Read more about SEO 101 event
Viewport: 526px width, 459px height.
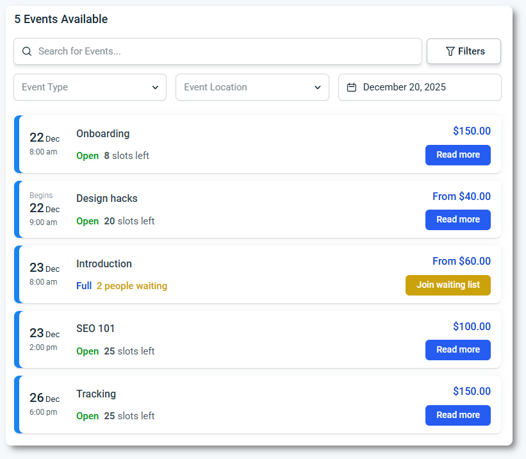pyautogui.click(x=457, y=349)
